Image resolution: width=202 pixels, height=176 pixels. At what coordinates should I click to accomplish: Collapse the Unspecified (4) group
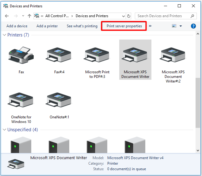click(x=4, y=130)
